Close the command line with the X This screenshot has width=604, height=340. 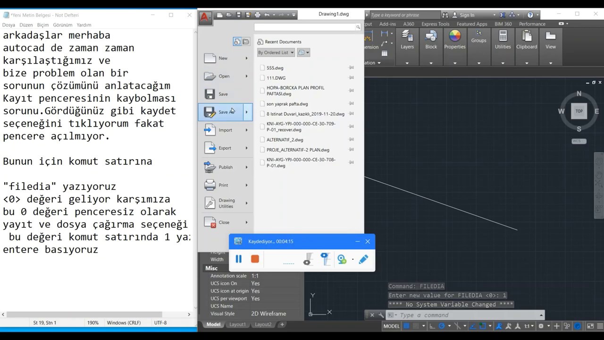[x=372, y=315]
